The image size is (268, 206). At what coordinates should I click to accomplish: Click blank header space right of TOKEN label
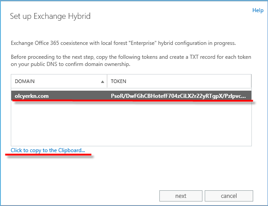coord(189,81)
